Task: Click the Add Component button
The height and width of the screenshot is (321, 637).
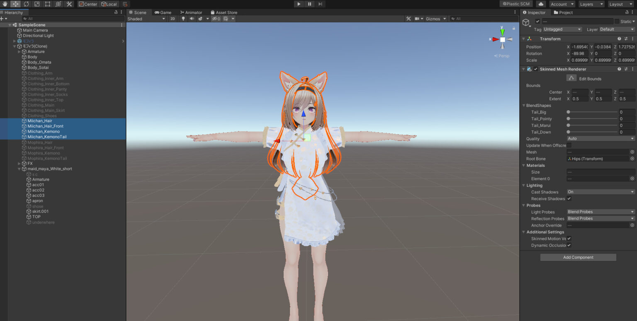Action: click(x=578, y=257)
